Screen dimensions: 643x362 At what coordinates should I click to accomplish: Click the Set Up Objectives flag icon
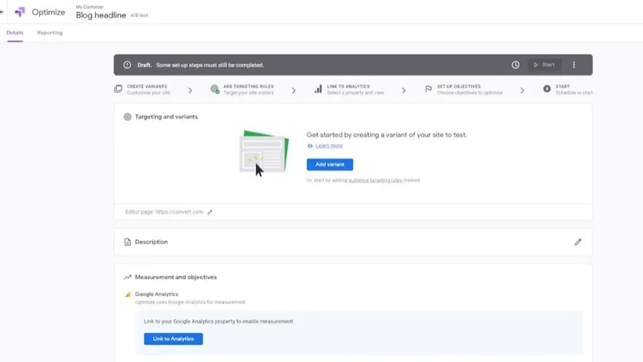pyautogui.click(x=428, y=89)
